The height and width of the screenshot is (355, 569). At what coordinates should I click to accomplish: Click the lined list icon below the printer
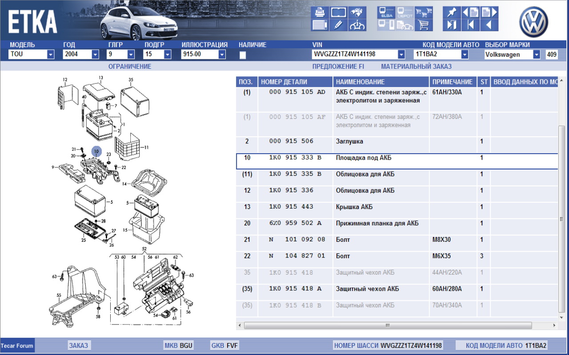[319, 25]
